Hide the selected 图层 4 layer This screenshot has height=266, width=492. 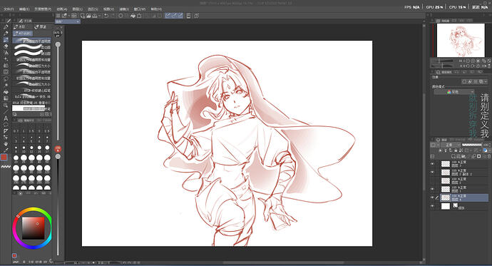[x=432, y=198]
